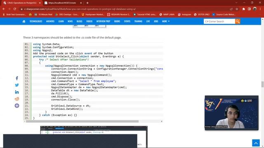Toggle browser side panel icon
The width and height of the screenshot is (264, 148).
click(249, 9)
